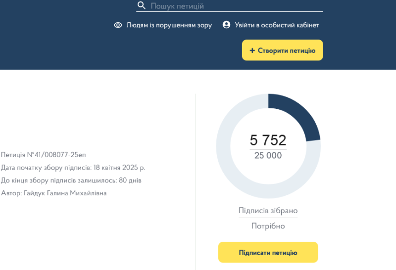Click the user account icon

226,25
